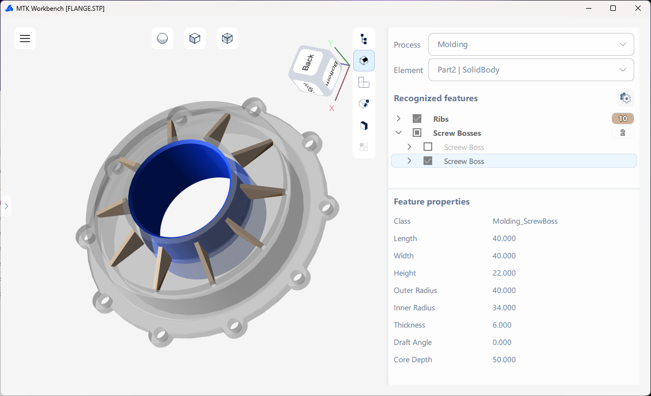Uncheck the highlighted Screw Boss checkbox
The height and width of the screenshot is (396, 651).
428,161
